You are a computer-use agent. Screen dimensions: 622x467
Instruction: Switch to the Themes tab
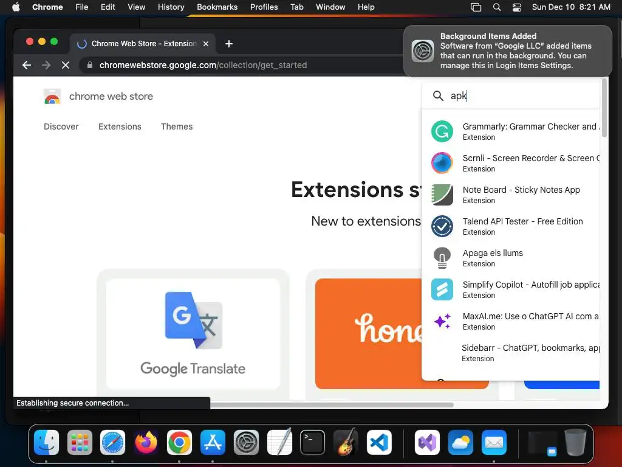177,126
